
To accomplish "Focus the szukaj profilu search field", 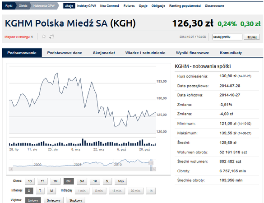I will tap(227, 37).
